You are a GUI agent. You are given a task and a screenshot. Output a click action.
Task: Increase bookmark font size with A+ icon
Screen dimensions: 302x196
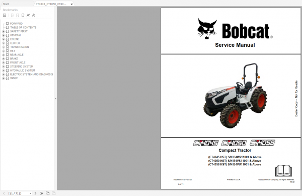click(x=28, y=15)
